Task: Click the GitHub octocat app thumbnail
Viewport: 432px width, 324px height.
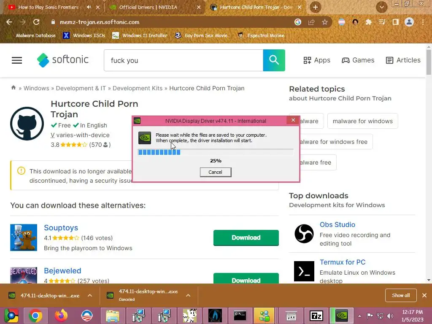Action: pos(27,124)
